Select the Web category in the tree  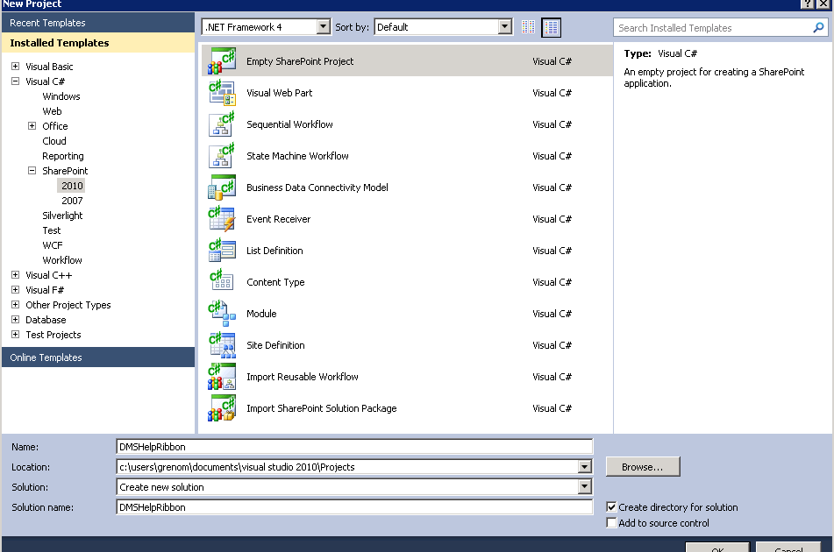point(52,111)
